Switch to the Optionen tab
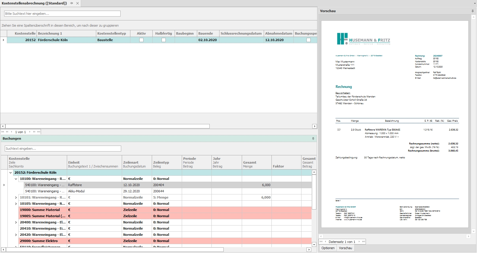 (328, 248)
